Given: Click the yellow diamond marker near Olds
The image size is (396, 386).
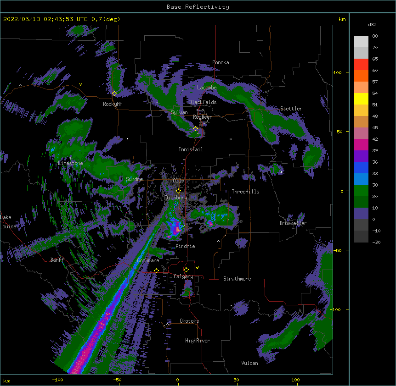Looking at the screenshot, I should tap(178, 191).
